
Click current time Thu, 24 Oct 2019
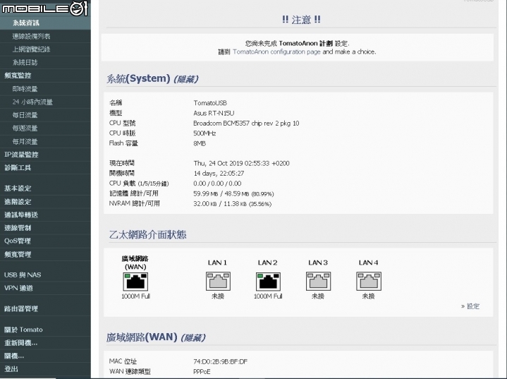[241, 164]
